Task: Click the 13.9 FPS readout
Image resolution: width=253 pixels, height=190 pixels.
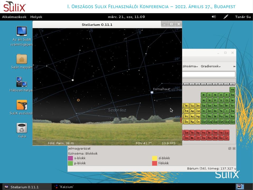Action: point(169,143)
